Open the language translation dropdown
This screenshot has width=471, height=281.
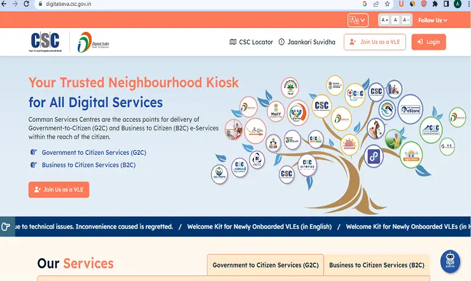click(358, 20)
